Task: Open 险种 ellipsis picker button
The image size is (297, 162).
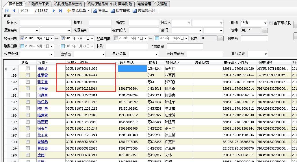Action: [265, 30]
